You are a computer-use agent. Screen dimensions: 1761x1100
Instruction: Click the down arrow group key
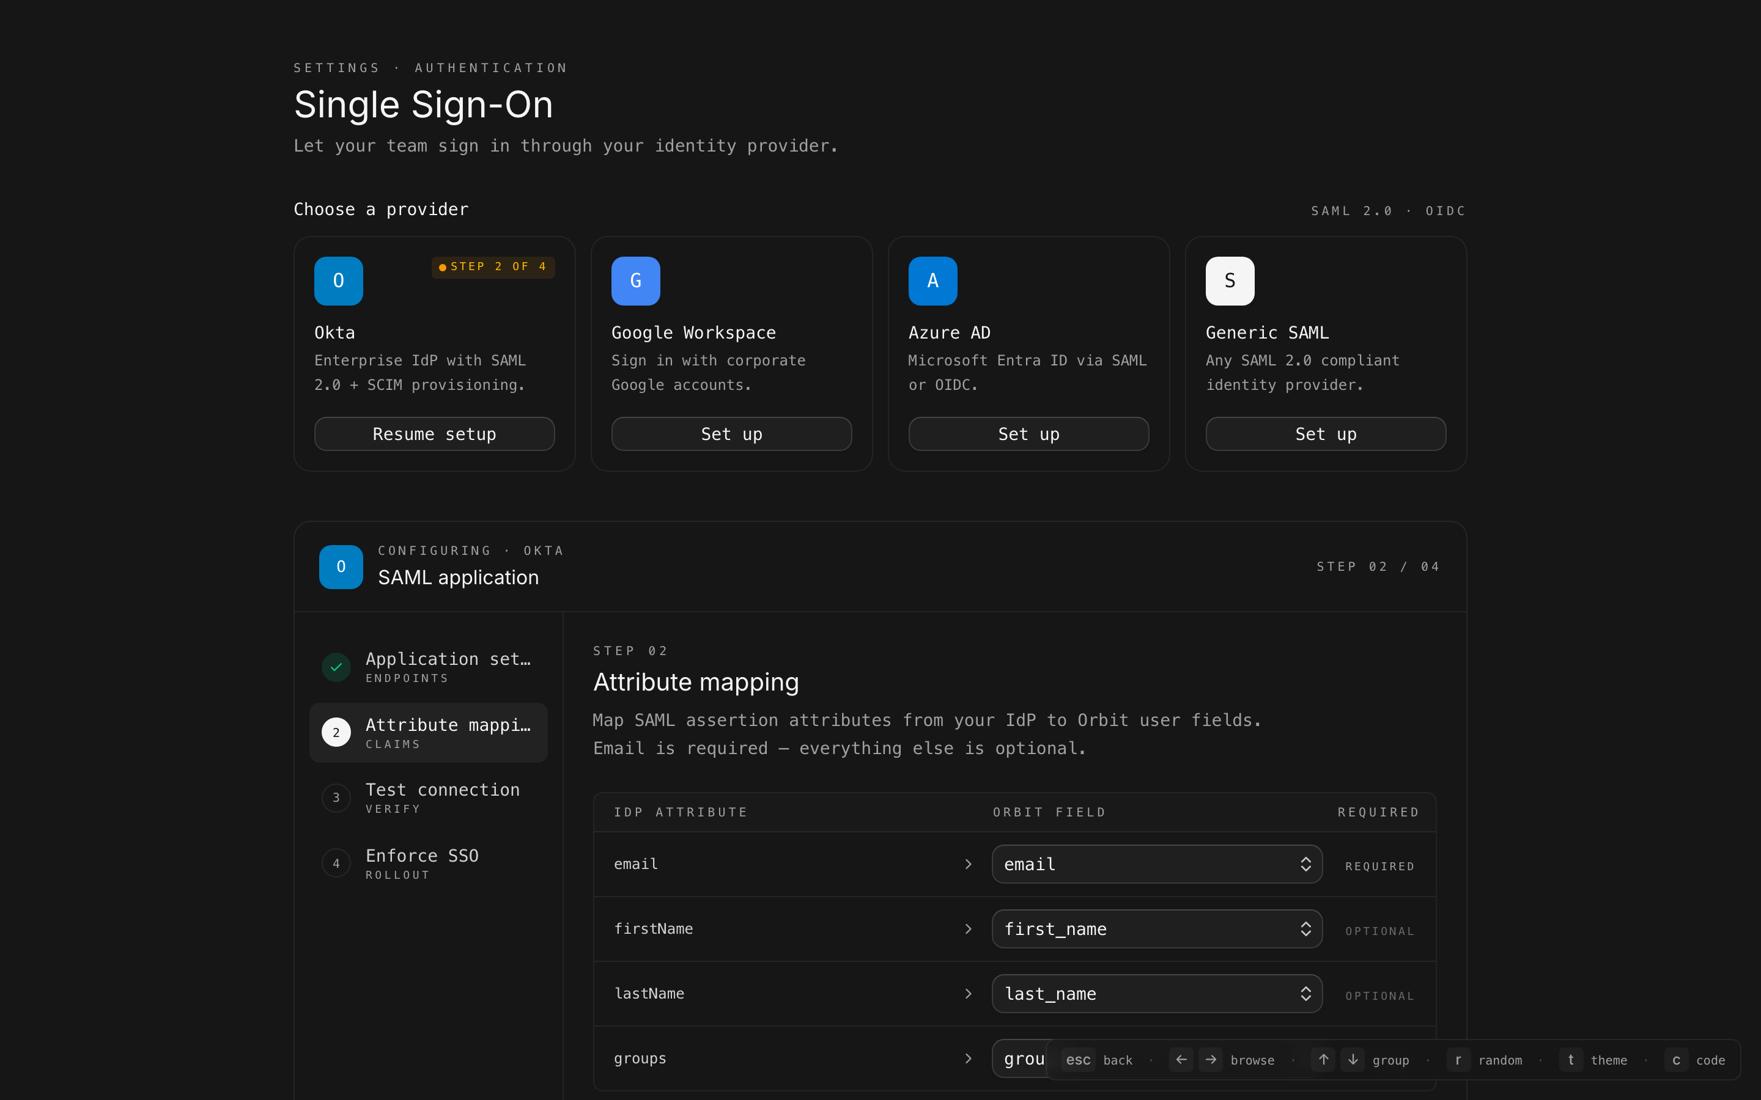(x=1353, y=1059)
